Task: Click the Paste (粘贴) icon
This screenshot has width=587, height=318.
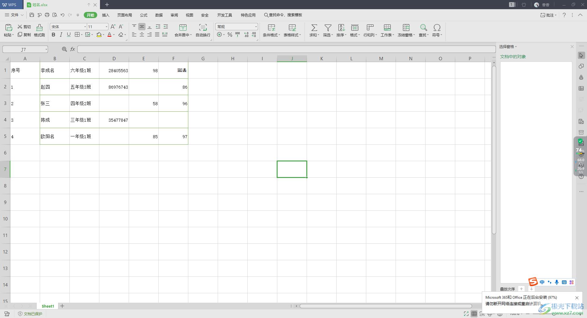Action: [9, 28]
